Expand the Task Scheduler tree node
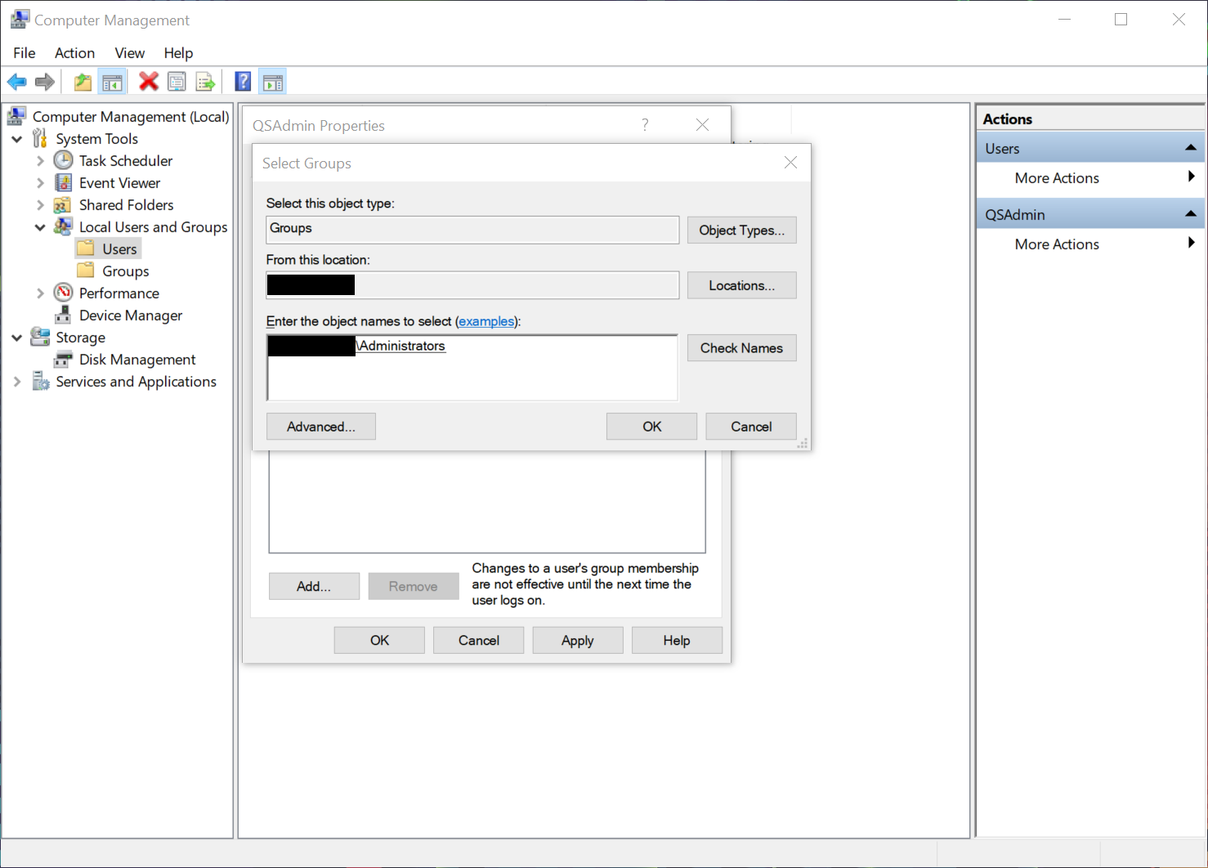Viewport: 1208px width, 868px height. (x=40, y=160)
